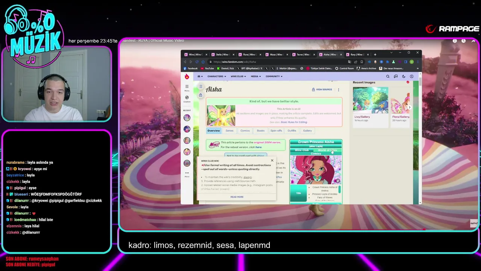Image resolution: width=481 pixels, height=271 pixels.
Task: Open the YouTube bookmark
Action: [207, 69]
